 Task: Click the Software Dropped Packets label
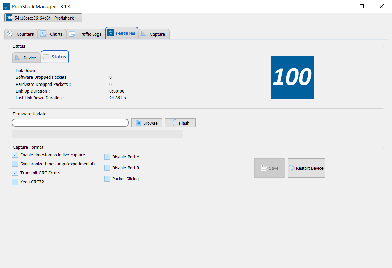41,77
